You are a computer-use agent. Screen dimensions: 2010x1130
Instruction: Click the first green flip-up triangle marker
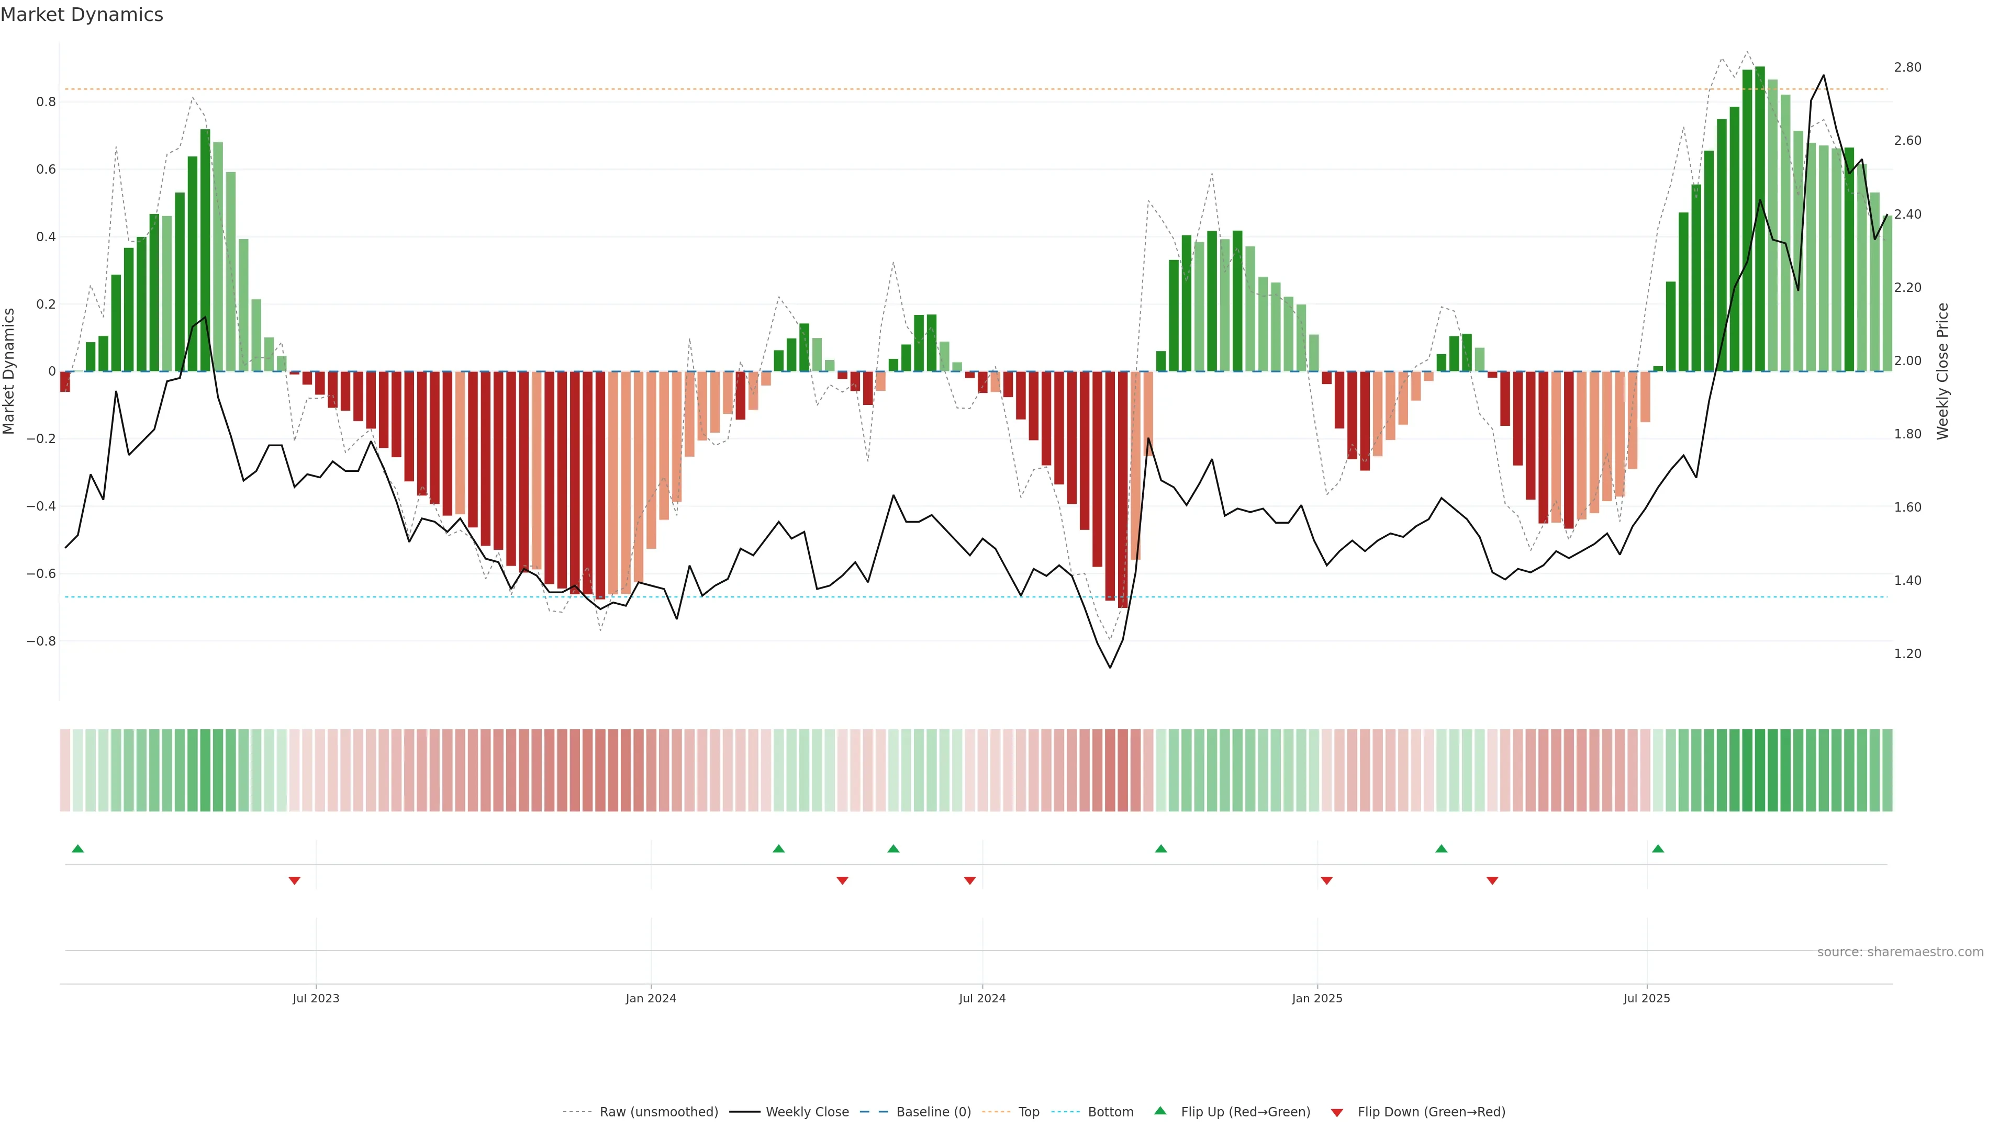tap(77, 849)
